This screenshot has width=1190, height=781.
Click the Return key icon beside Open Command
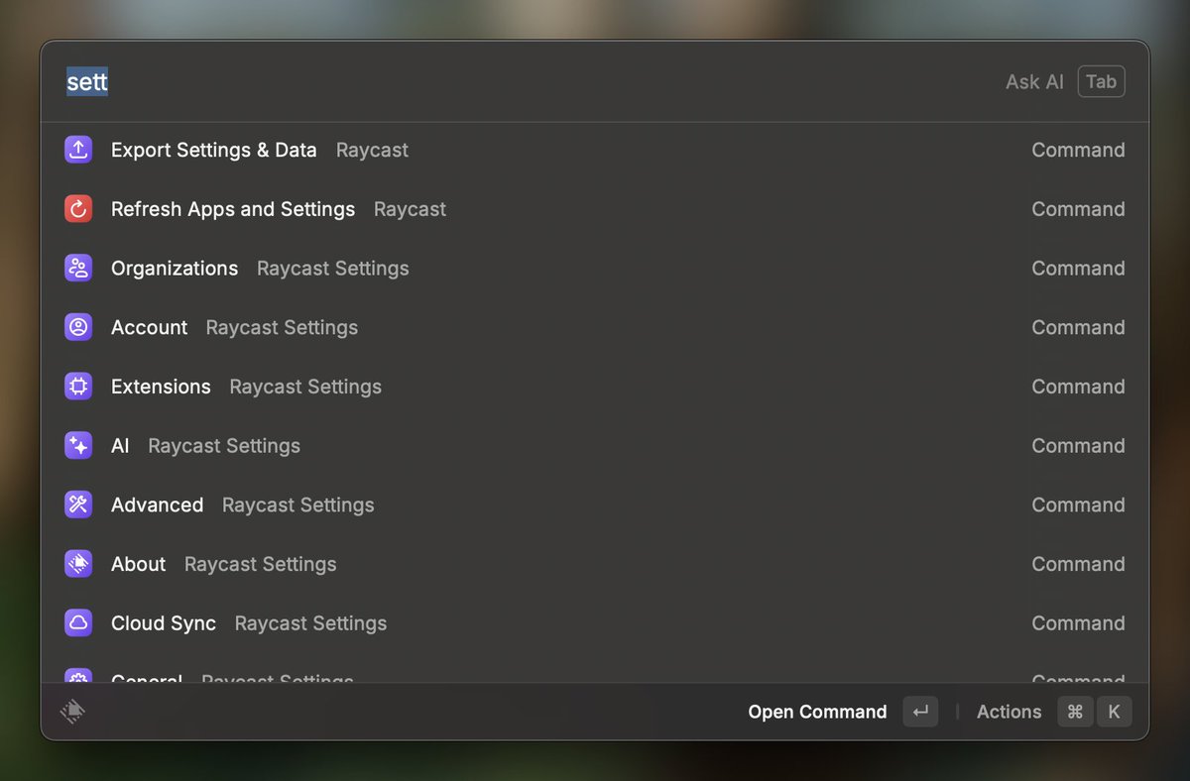[x=920, y=712]
